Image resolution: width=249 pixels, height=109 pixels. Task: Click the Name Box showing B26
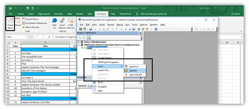coord(15,37)
